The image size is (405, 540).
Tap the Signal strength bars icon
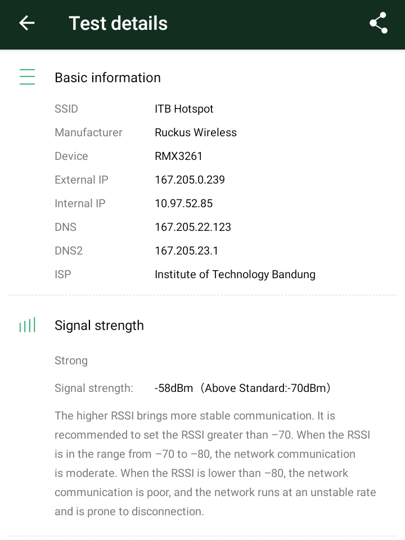(27, 325)
